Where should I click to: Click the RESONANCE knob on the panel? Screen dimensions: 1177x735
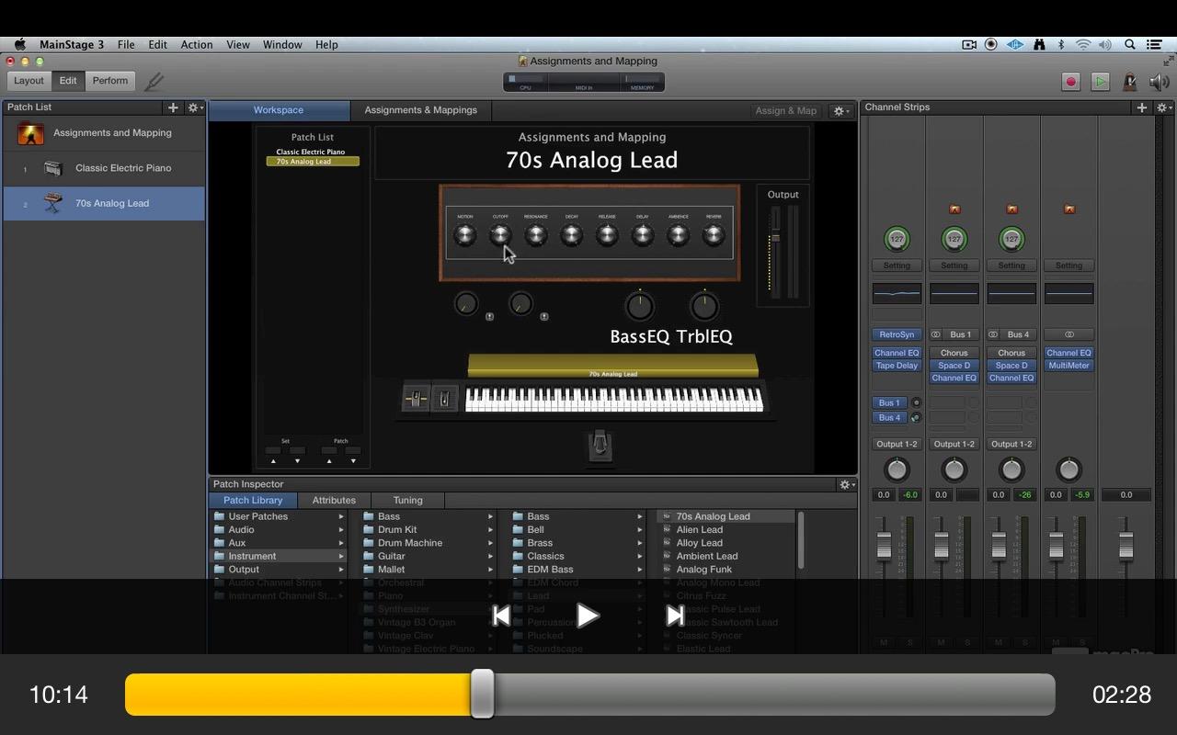536,235
